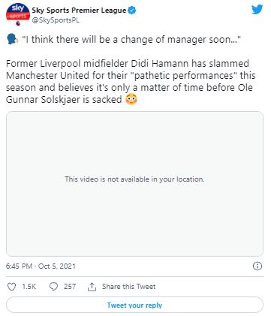Open replies via speech bubble icon

click(x=53, y=287)
